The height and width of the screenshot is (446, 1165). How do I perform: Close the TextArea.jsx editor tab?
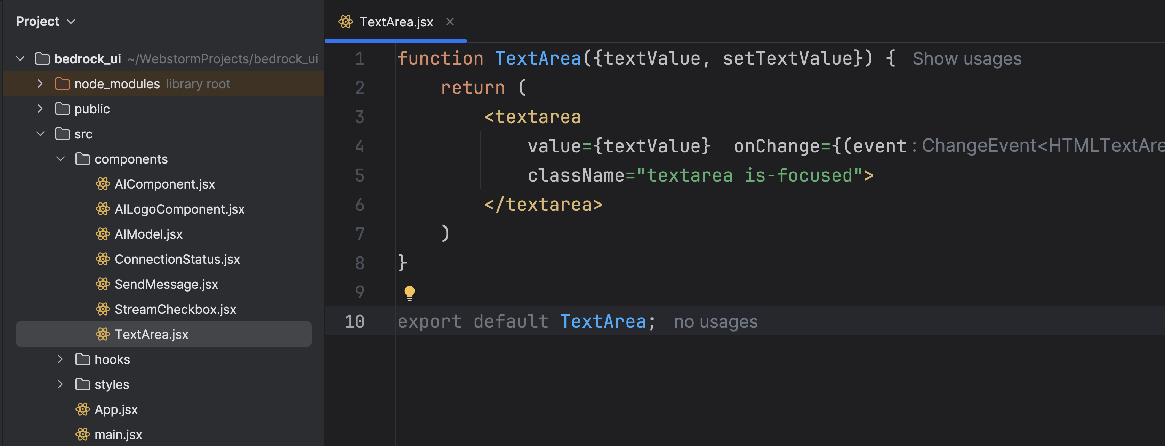click(450, 22)
